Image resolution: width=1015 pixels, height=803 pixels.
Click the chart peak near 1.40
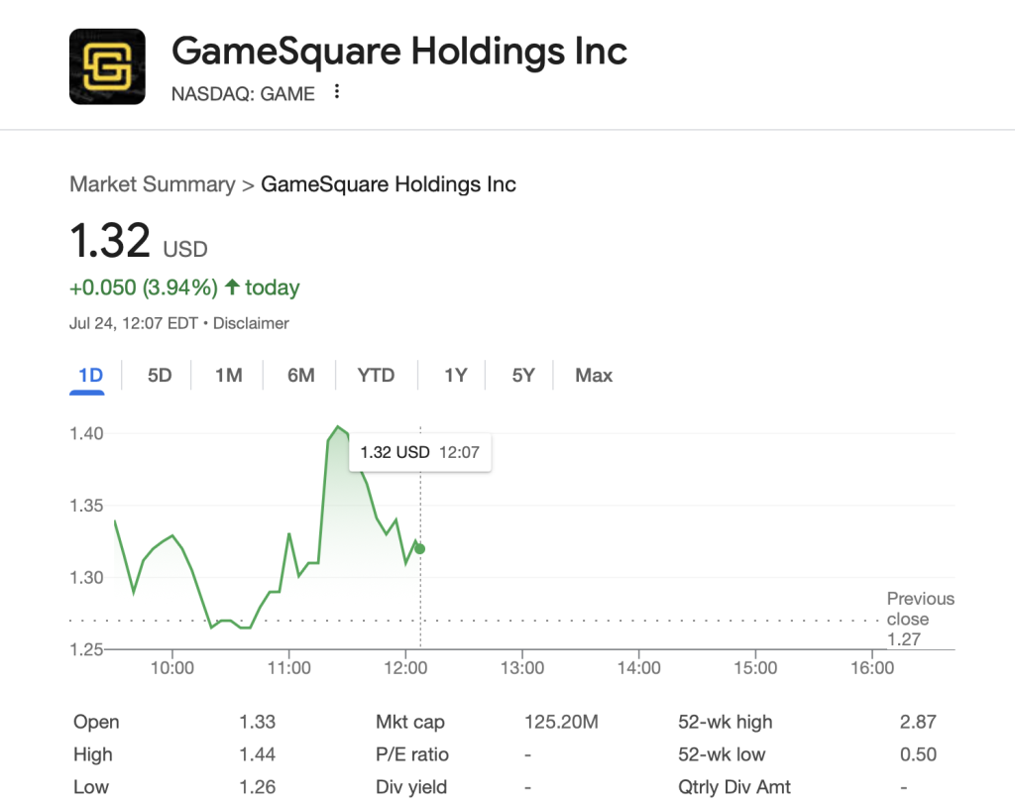337,427
